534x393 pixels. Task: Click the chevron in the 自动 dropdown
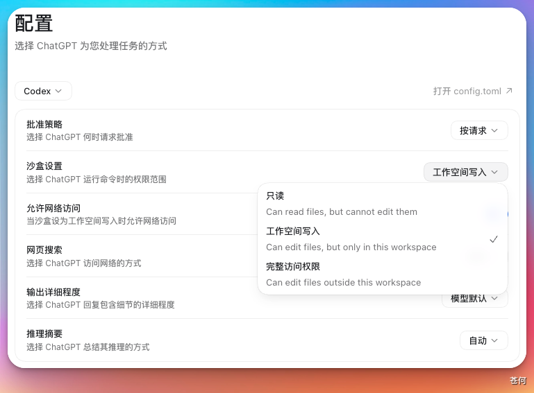pyautogui.click(x=495, y=340)
